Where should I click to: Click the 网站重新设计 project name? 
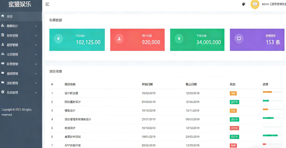click(73, 102)
